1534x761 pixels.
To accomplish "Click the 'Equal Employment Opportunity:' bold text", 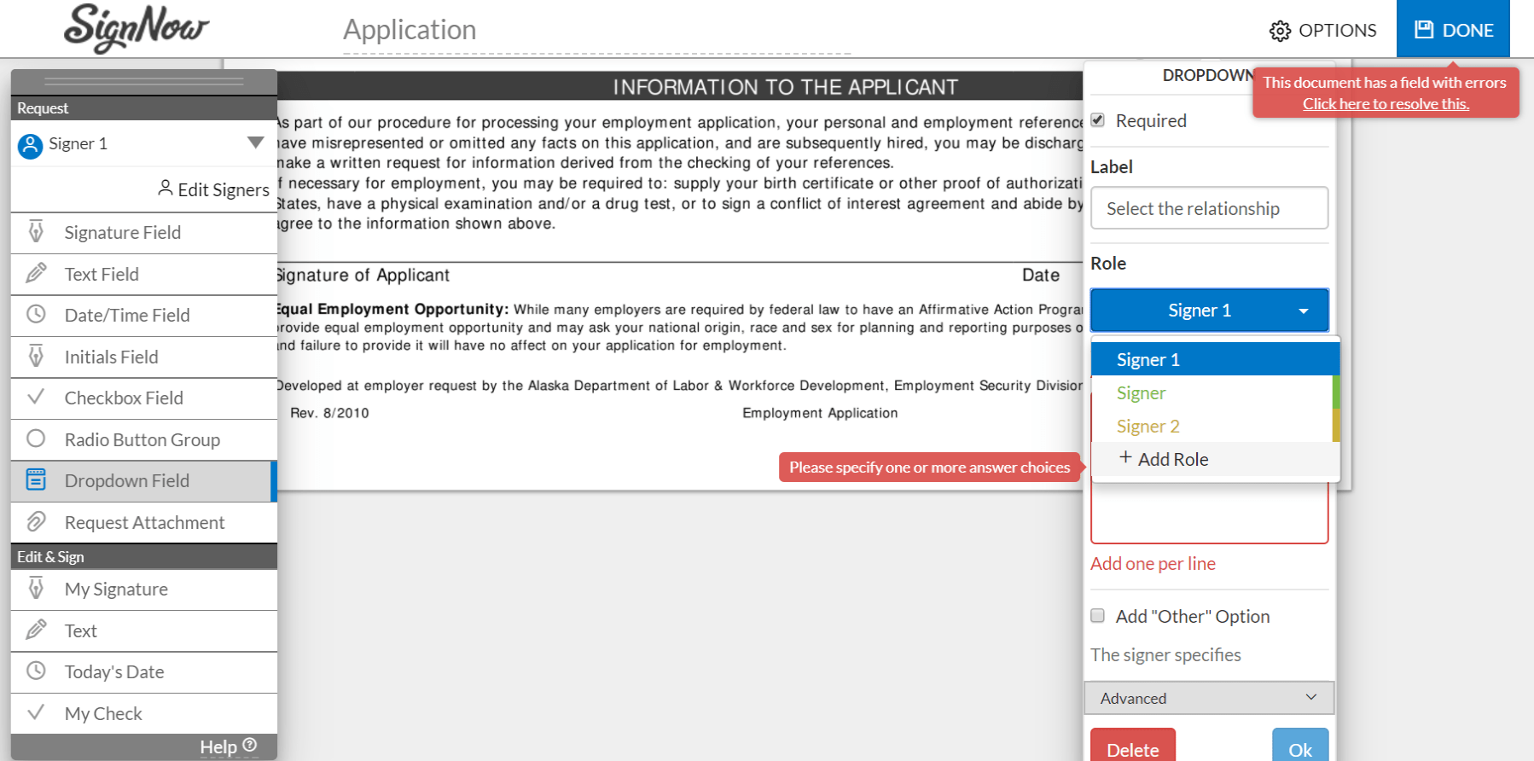I will click(x=392, y=309).
